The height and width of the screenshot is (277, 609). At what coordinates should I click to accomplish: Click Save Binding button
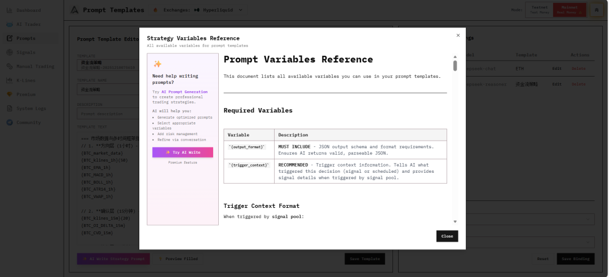pos(576,259)
